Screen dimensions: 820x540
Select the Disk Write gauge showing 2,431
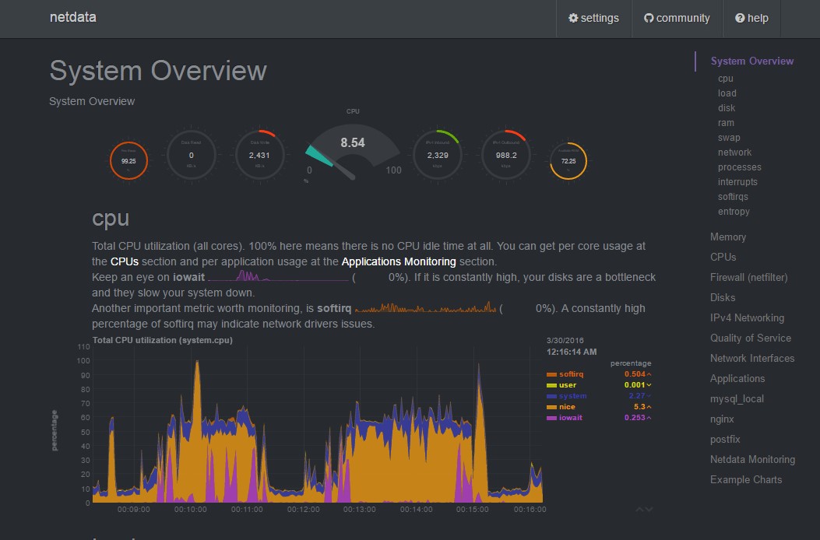pos(259,156)
